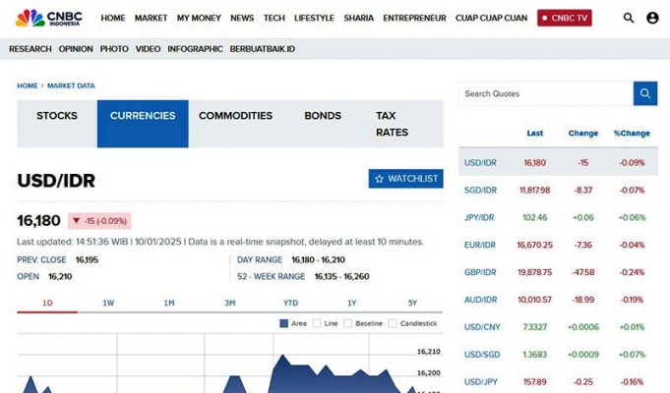The width and height of the screenshot is (670, 393).
Task: Open the Market menu item
Action: 151,18
